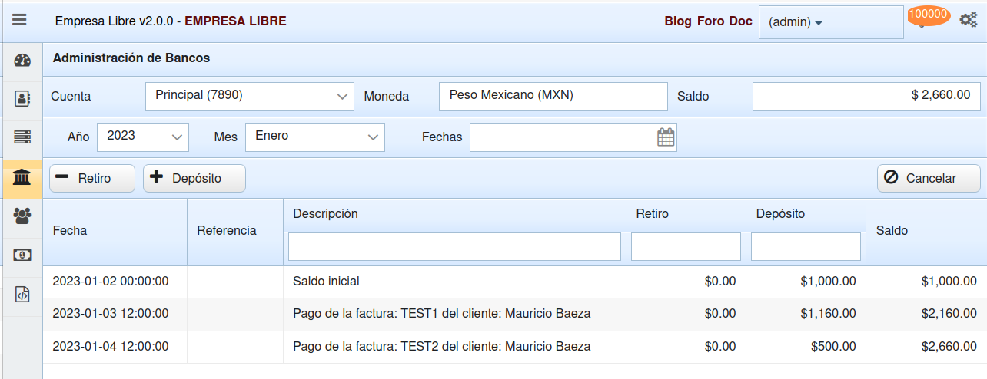987x379 pixels.
Task: Click the Descripción filter text field
Action: 454,246
